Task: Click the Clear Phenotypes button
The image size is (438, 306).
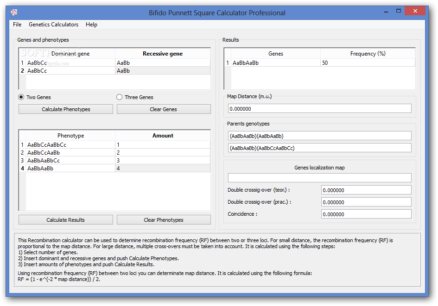Action: (x=164, y=220)
